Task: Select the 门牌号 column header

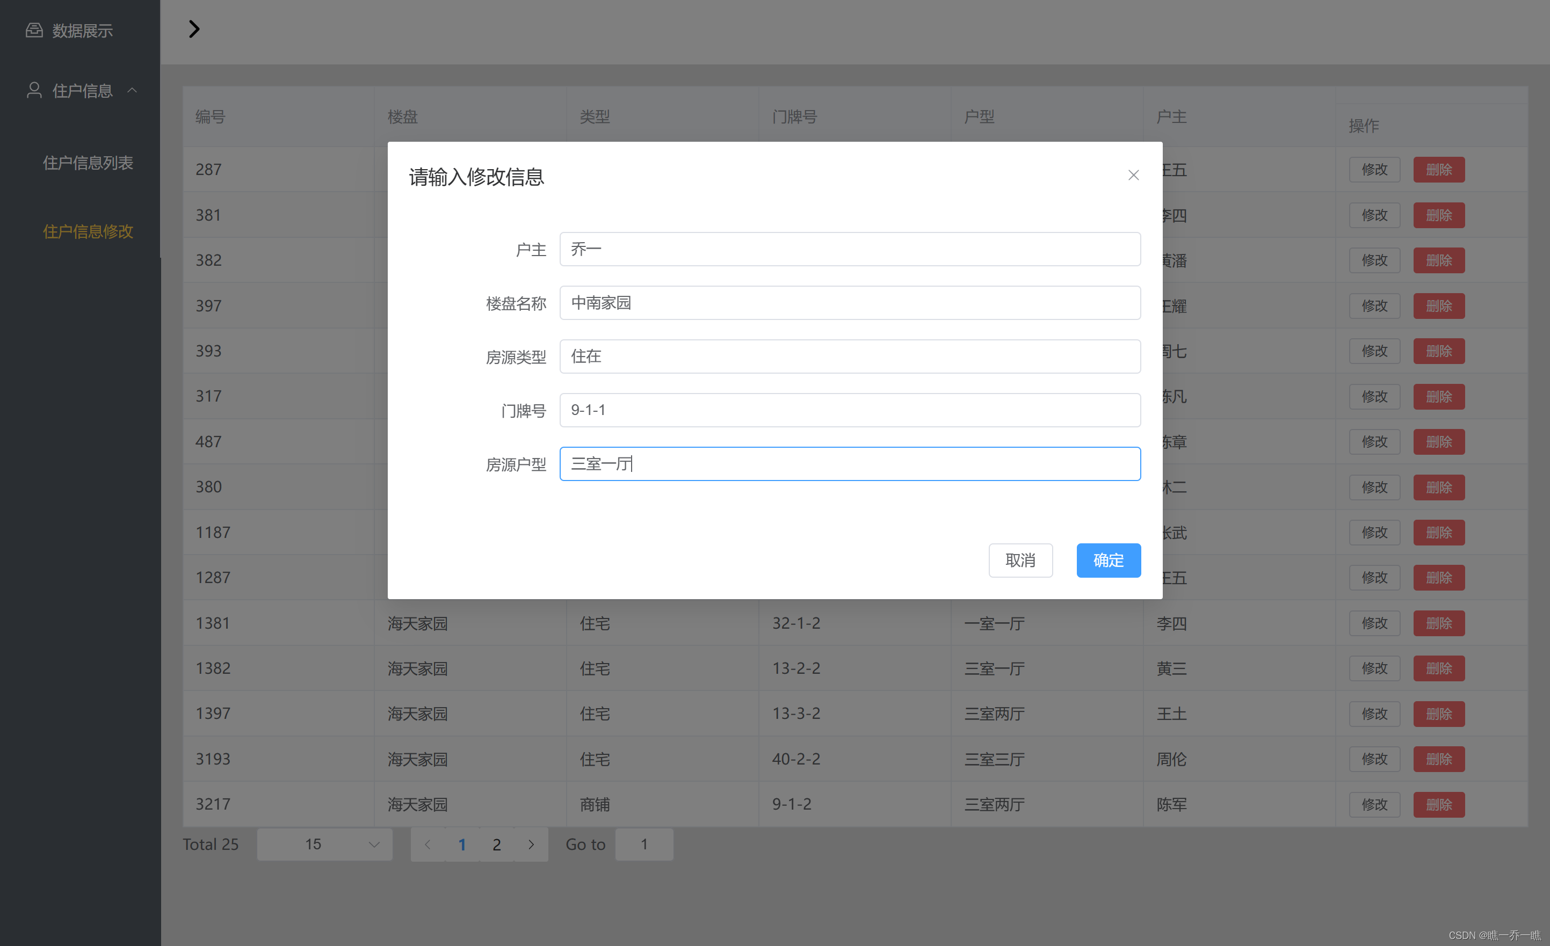Action: coord(794,117)
